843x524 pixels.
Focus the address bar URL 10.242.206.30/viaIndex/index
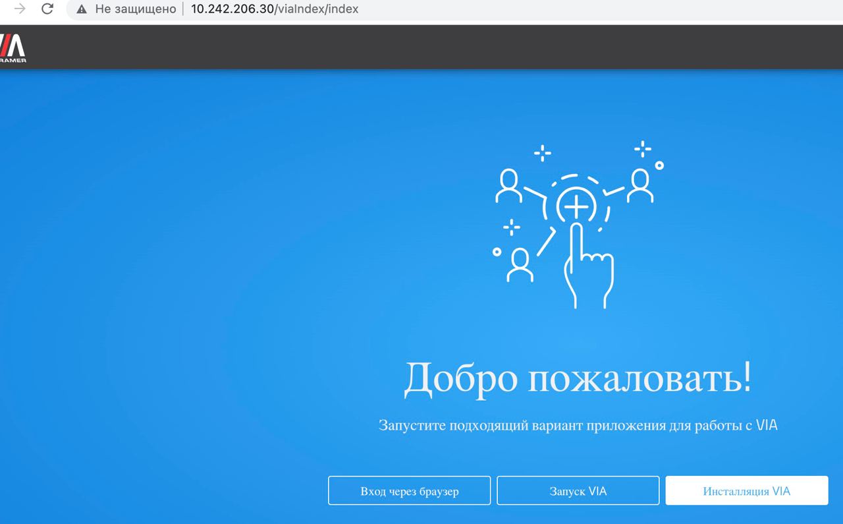coord(275,9)
